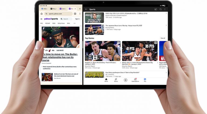The image size is (207, 114).
Task: Tap the YouTube create plus button
Action: click(126, 80)
